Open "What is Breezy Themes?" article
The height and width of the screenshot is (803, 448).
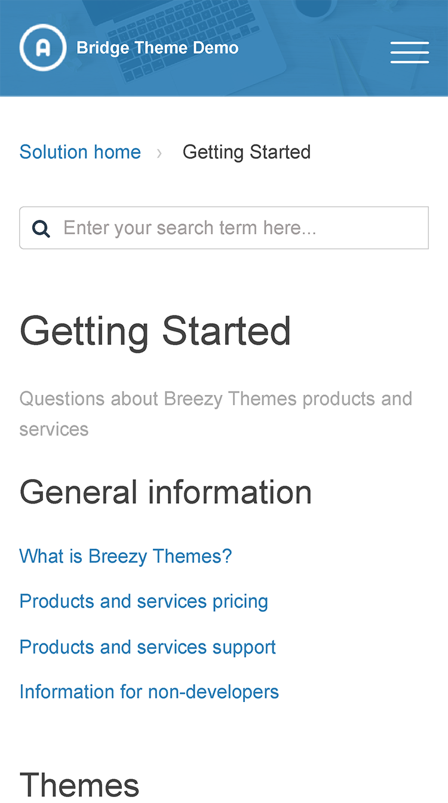[125, 556]
